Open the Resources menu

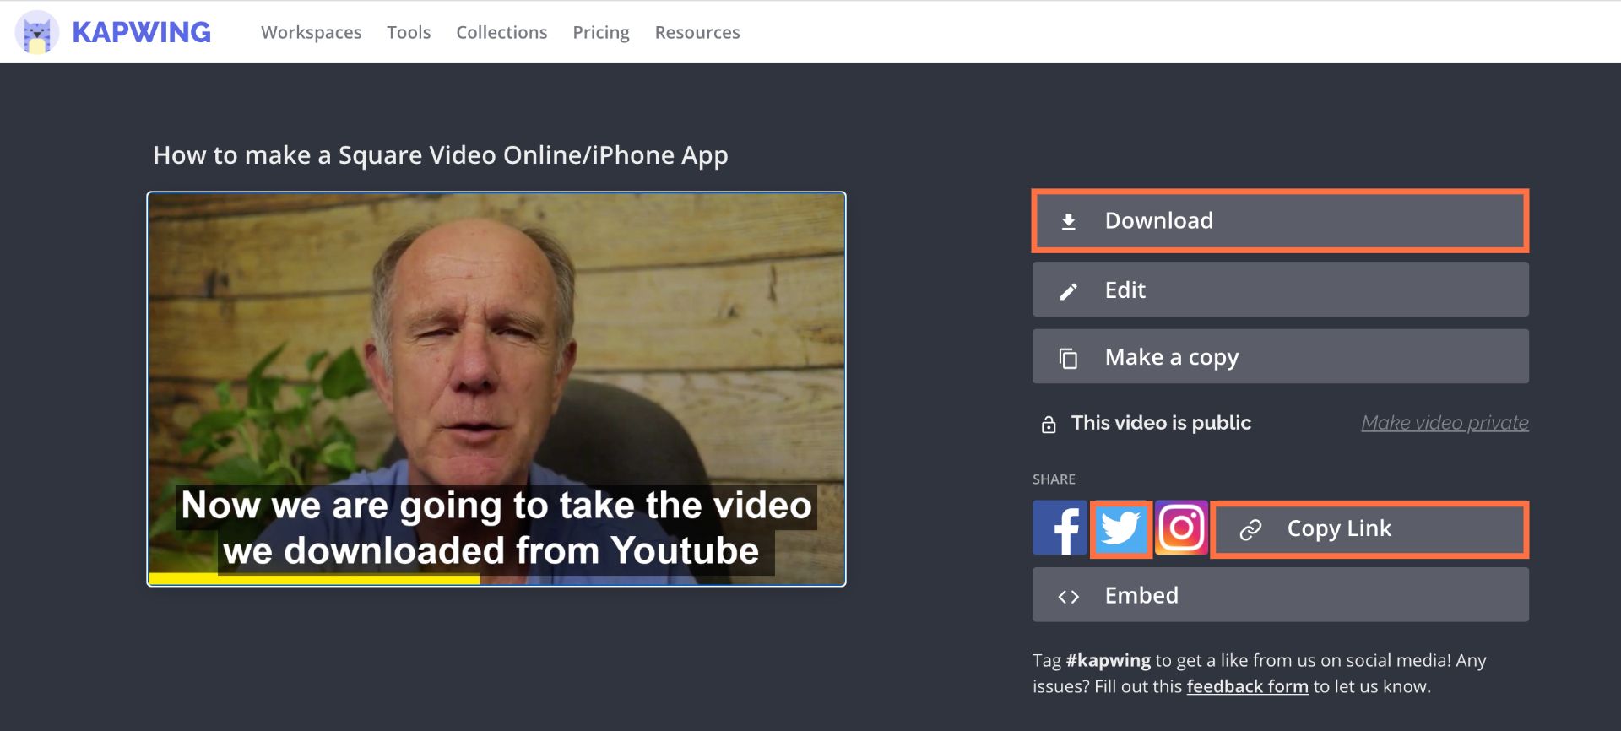point(697,32)
